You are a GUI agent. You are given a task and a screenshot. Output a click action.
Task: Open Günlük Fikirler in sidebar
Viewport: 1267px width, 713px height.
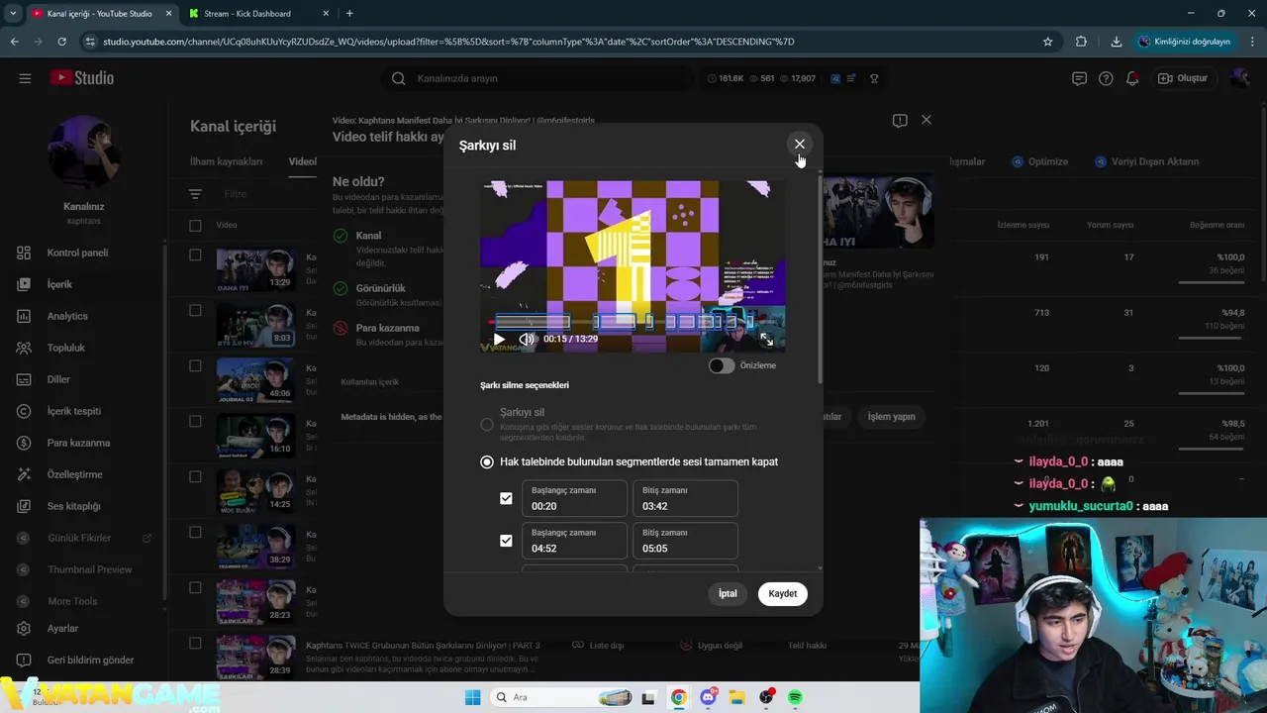point(79,538)
